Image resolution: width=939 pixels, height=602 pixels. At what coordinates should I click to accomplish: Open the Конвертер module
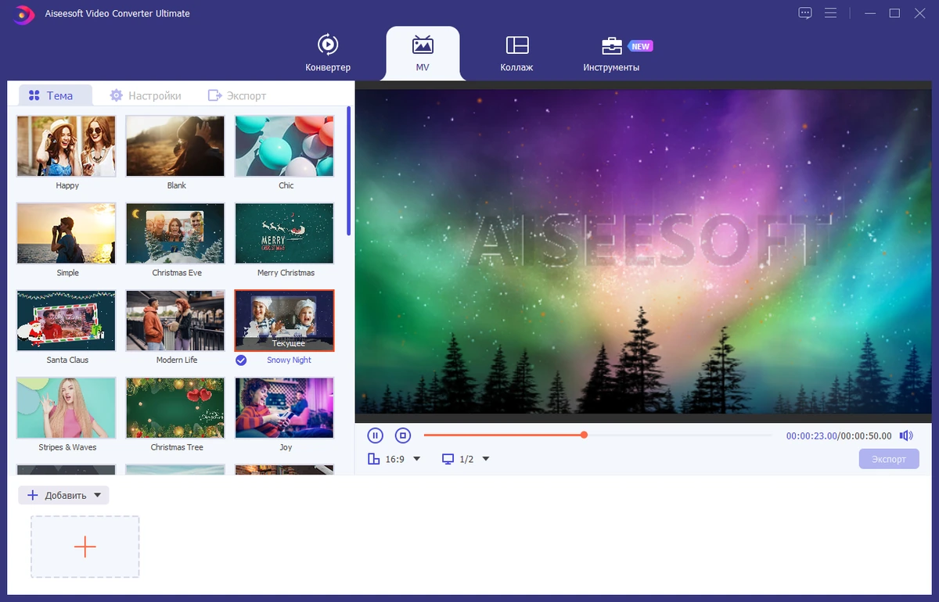[x=328, y=53]
